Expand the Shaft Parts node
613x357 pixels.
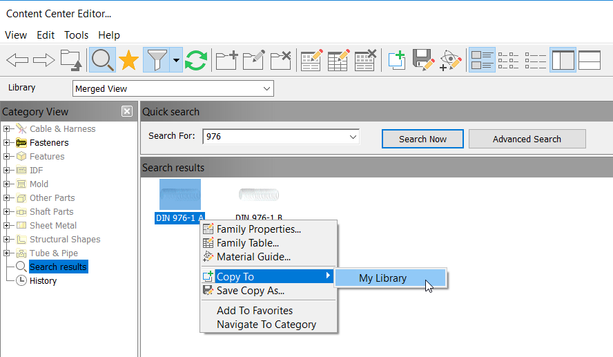6,211
